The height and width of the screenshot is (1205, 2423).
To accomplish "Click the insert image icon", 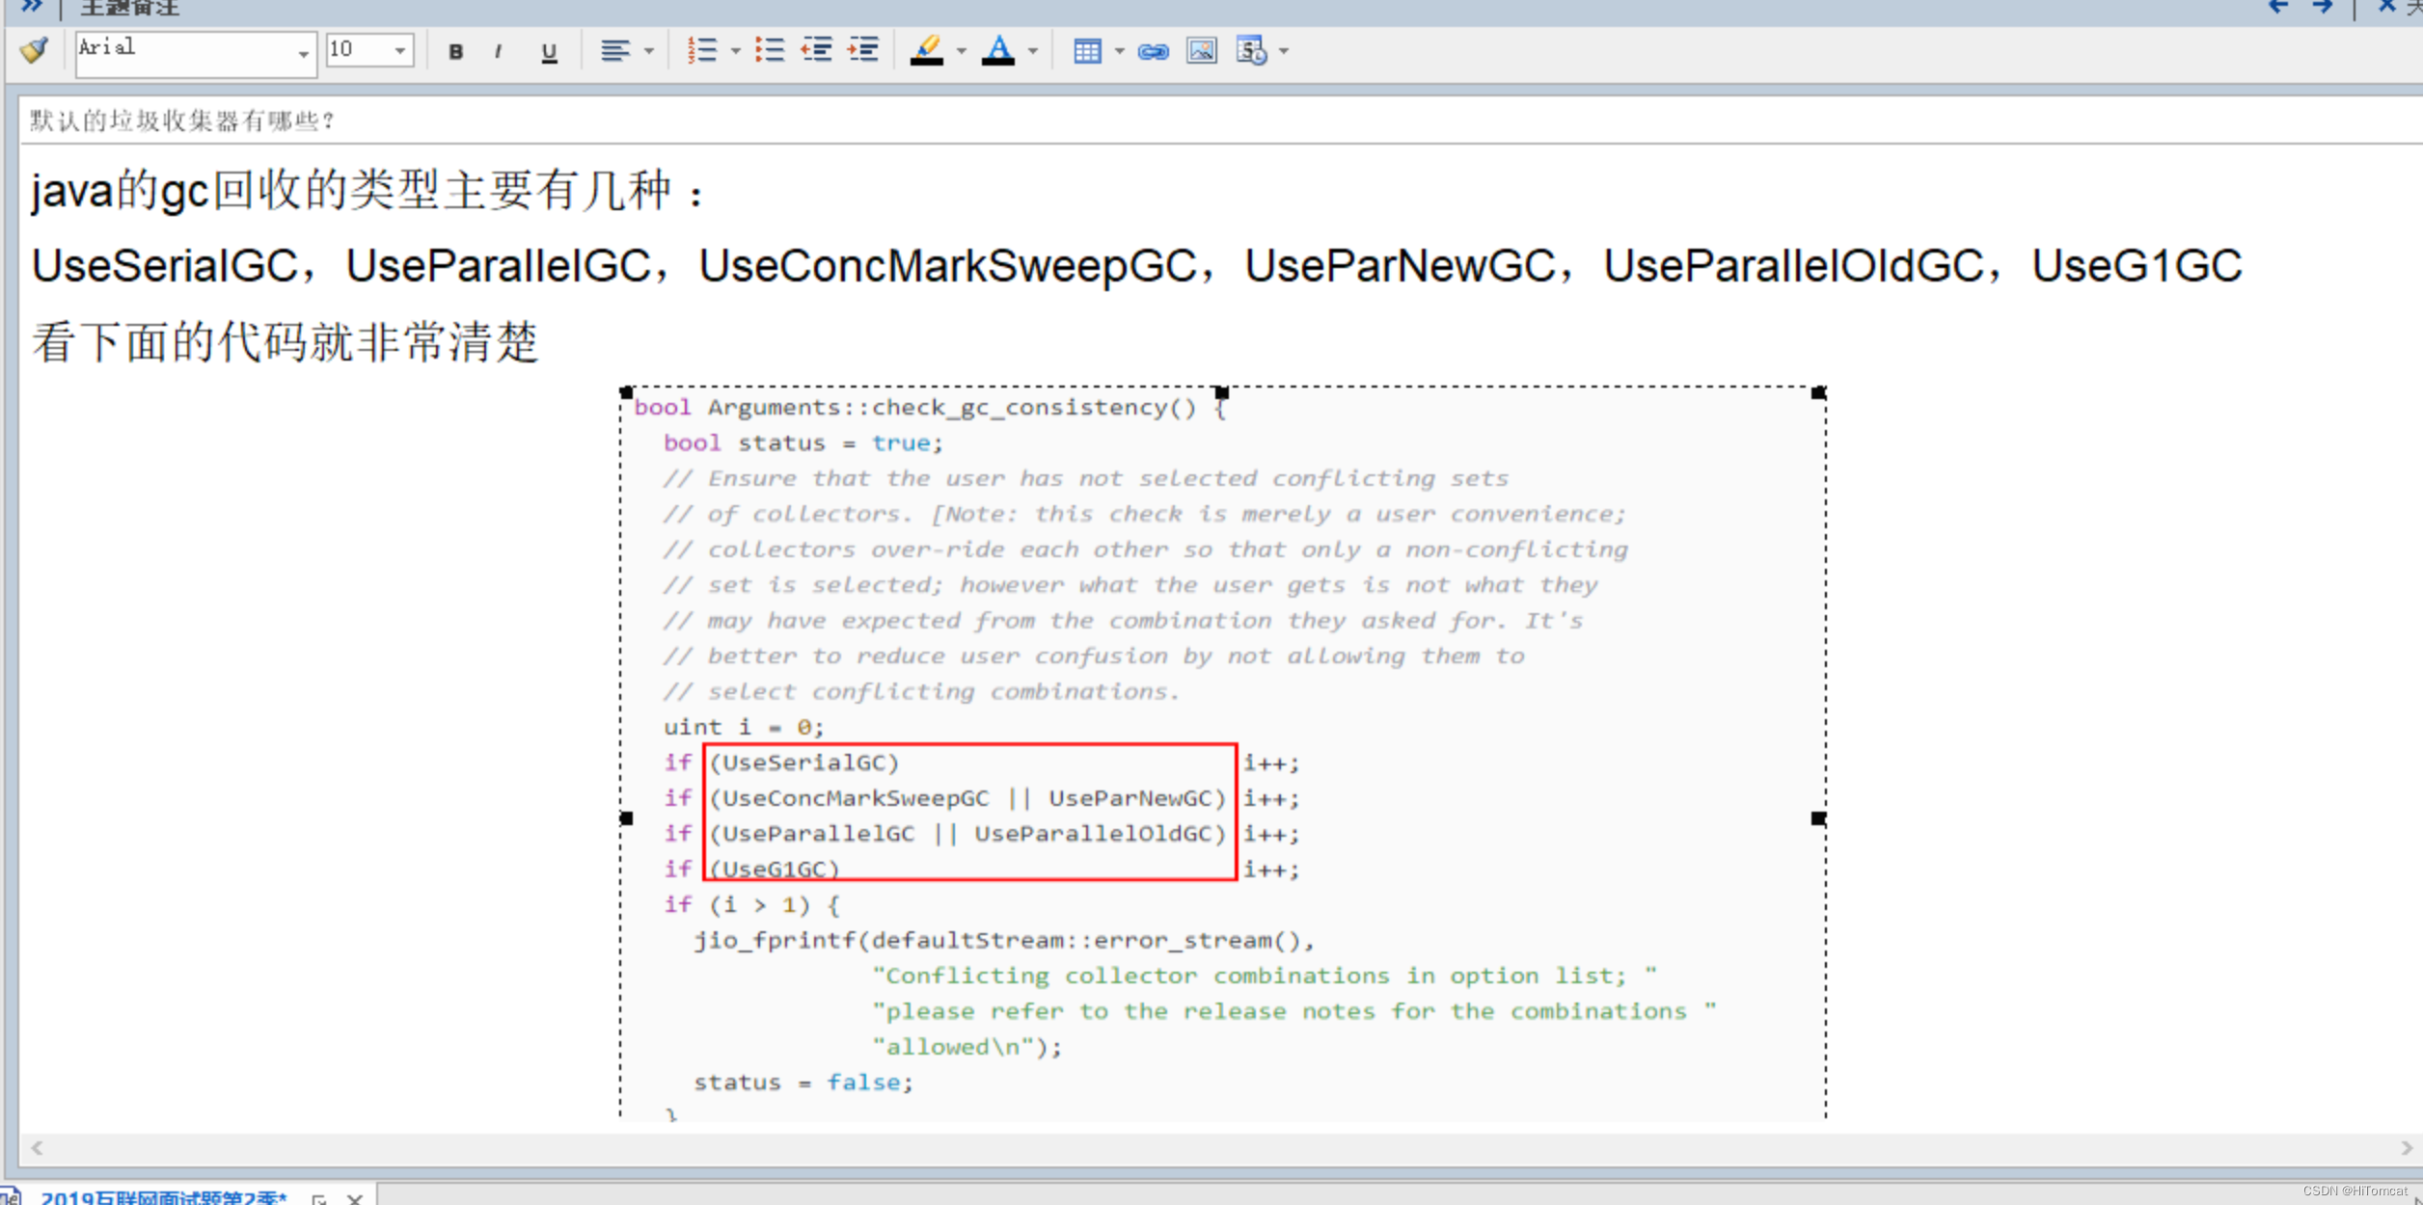I will [x=1201, y=51].
